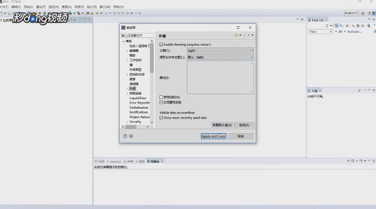Screen dimensions: 376x209
Task: Click the filter text field in preferences
Action: pyautogui.click(x=137, y=35)
